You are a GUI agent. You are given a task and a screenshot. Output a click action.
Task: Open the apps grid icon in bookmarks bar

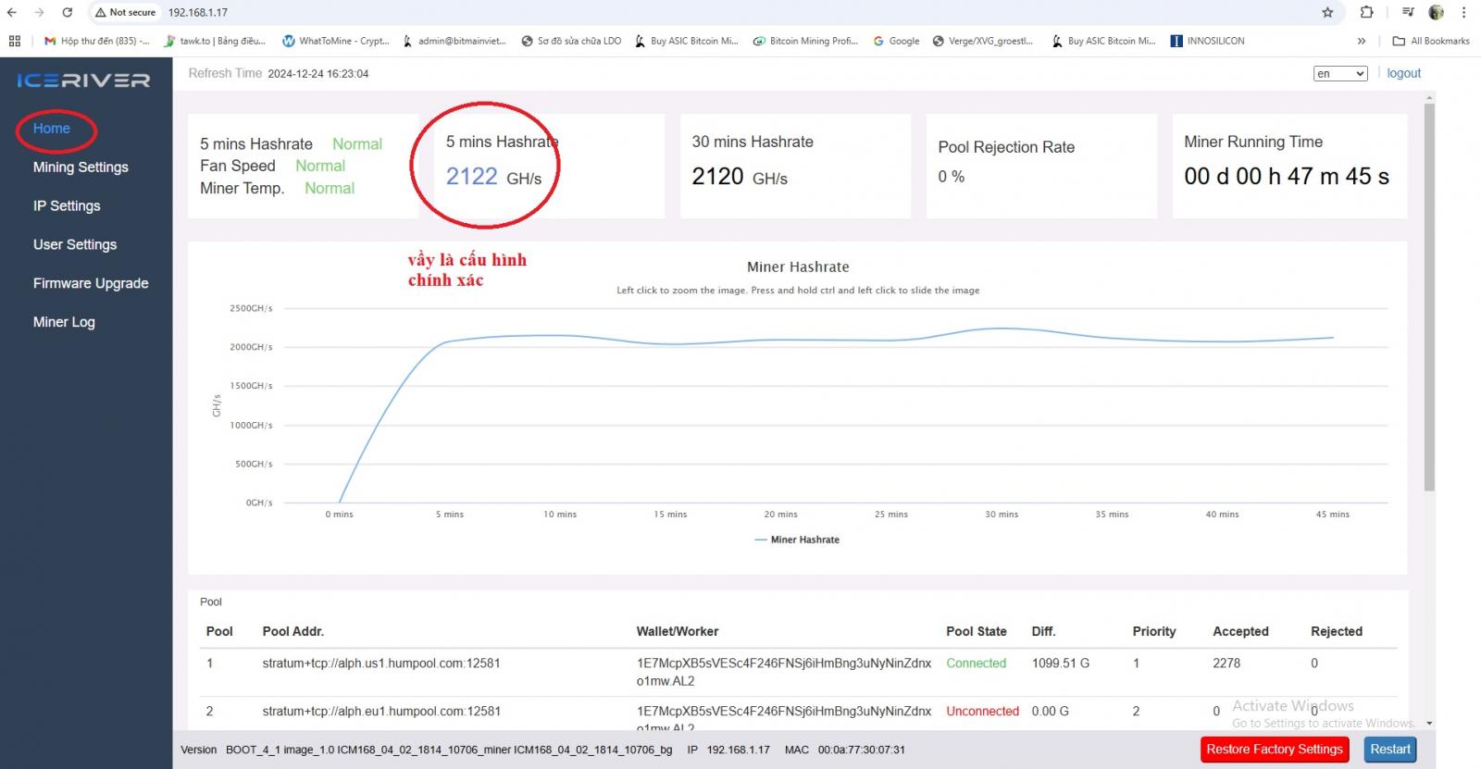tap(14, 41)
